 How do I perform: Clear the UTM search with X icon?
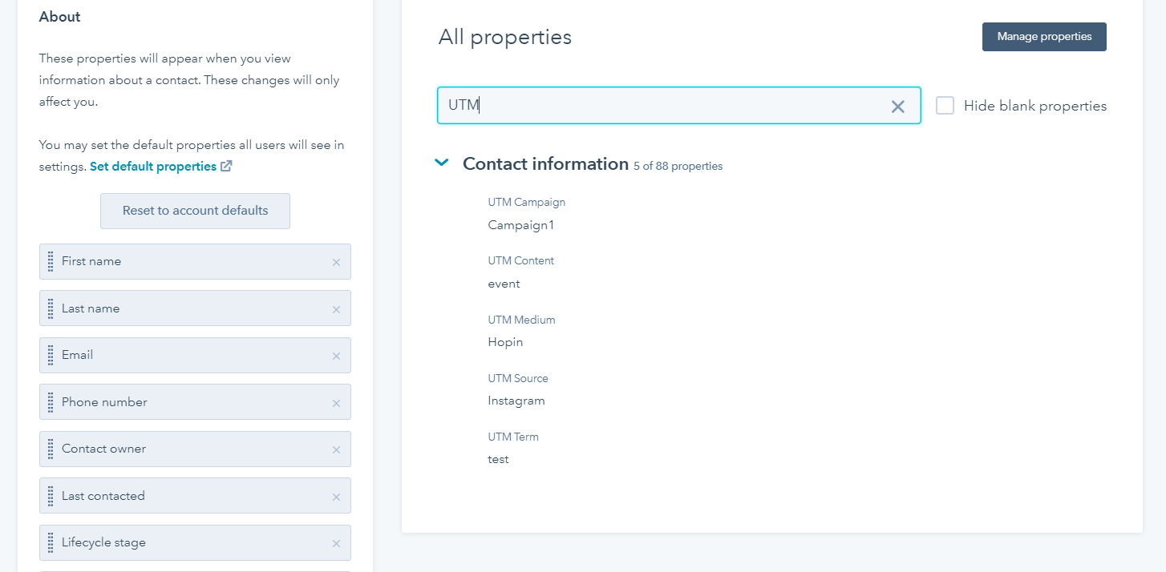[x=897, y=107]
